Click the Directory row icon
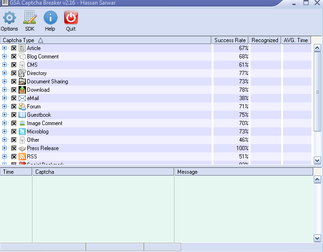Image resolution: width=323 pixels, height=252 pixels. coord(22,73)
